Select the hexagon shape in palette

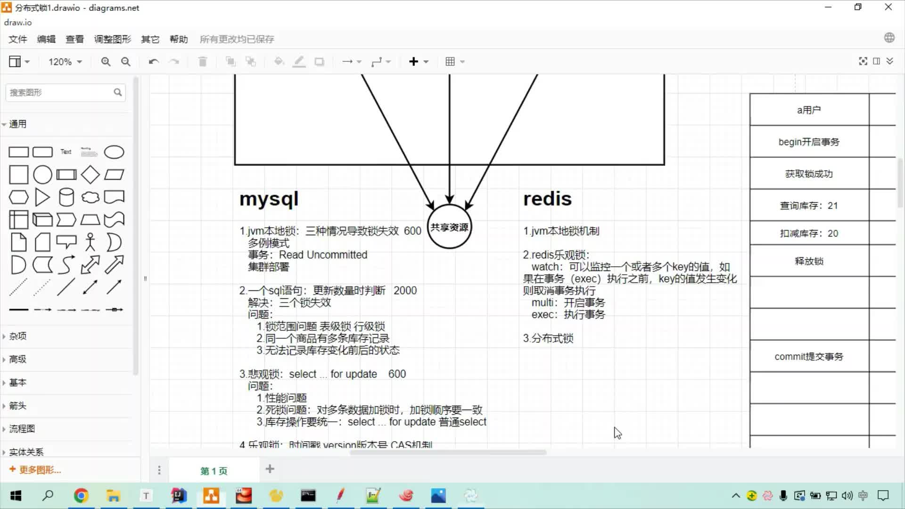pos(19,197)
